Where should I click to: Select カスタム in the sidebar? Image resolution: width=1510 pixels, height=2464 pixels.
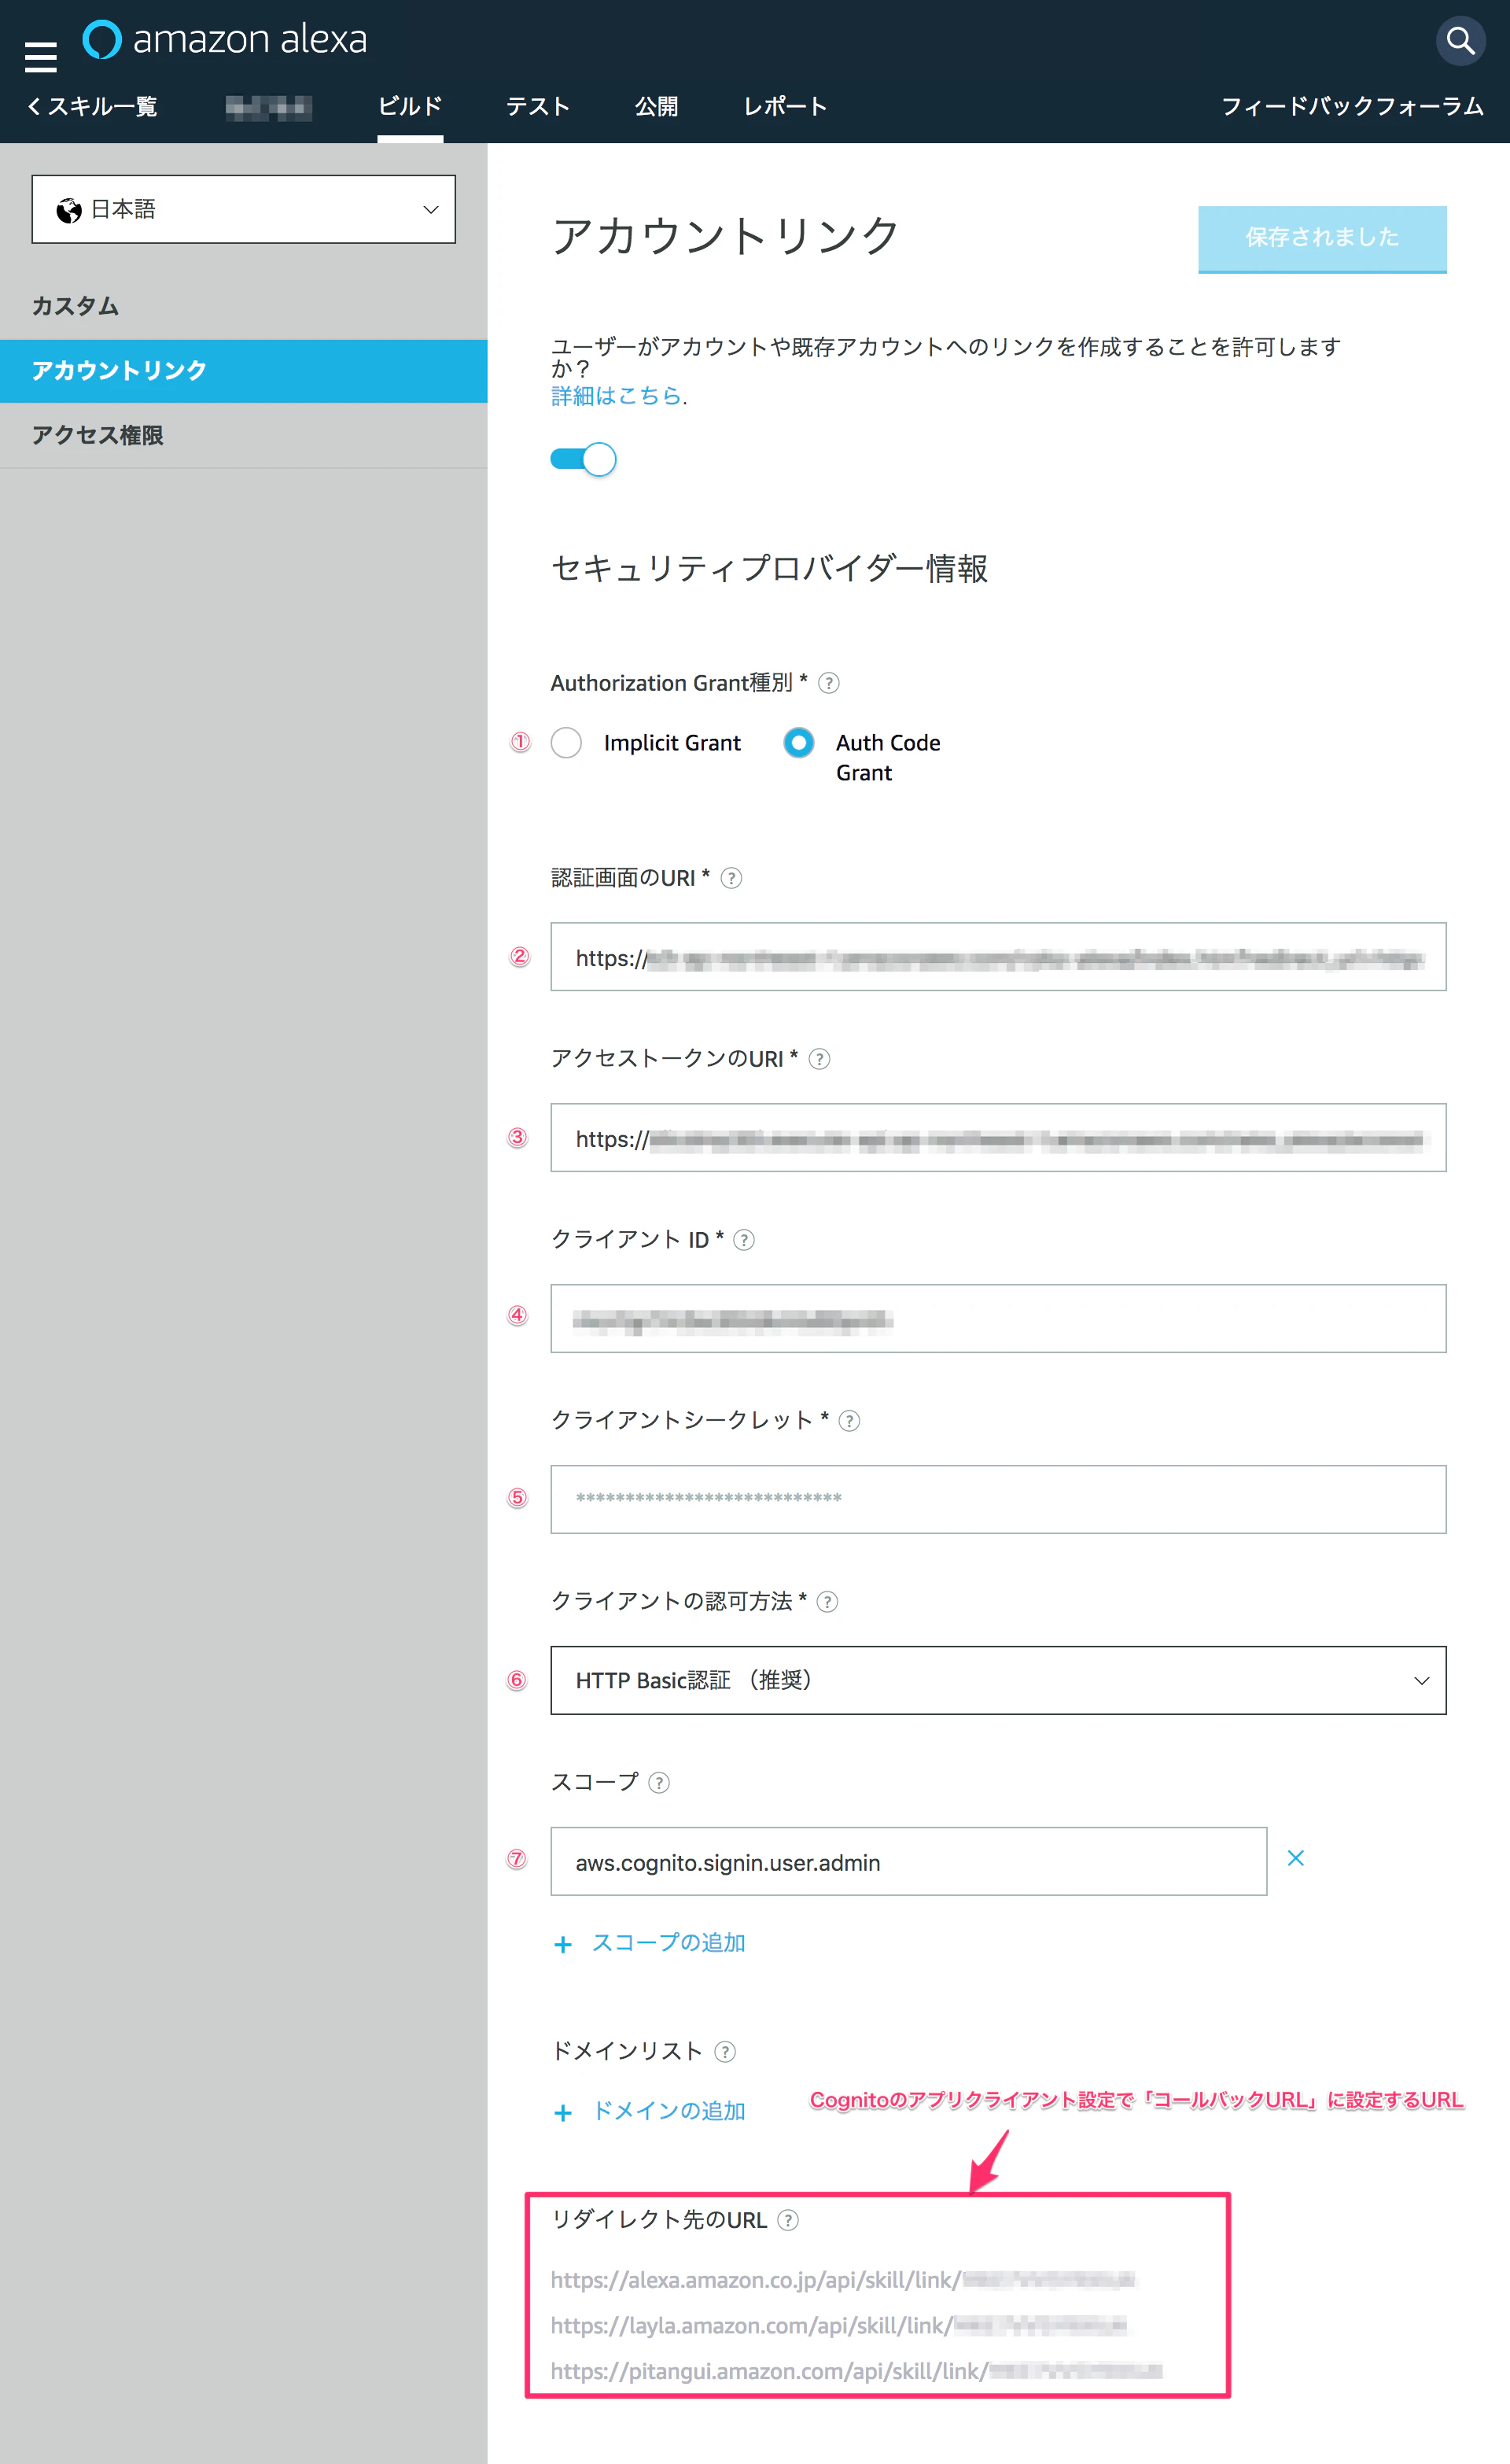(x=243, y=306)
